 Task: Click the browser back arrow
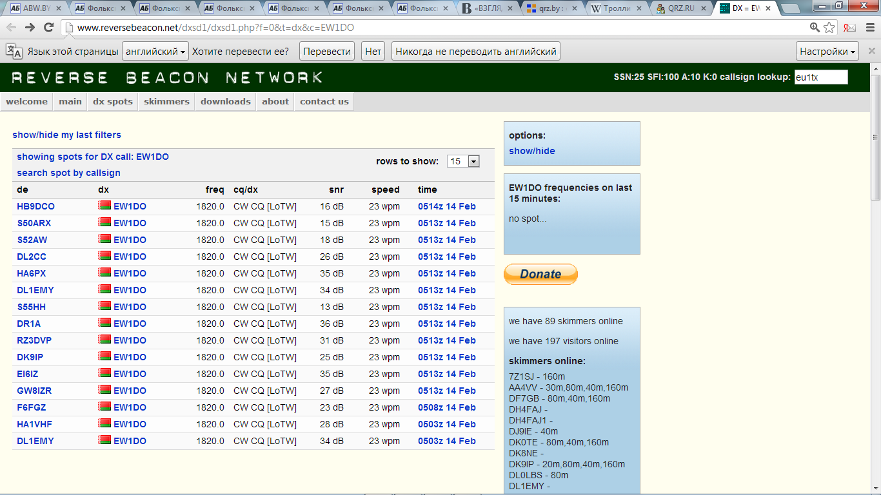tap(11, 28)
